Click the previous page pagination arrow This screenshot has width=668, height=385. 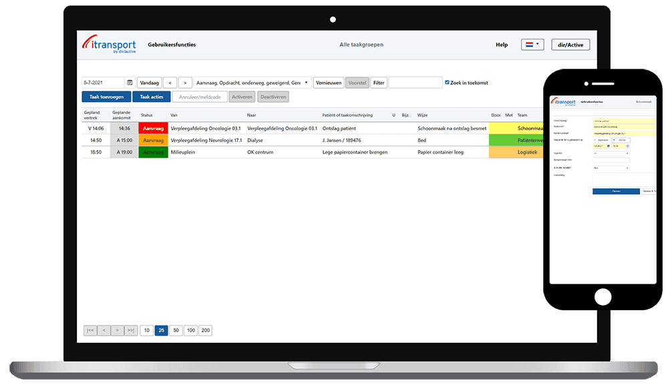(104, 330)
